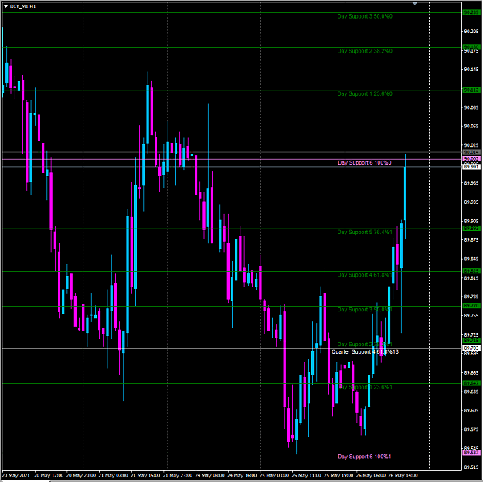Click the white 89.703 price tag
Screen dimensions: 483x482
471,348
